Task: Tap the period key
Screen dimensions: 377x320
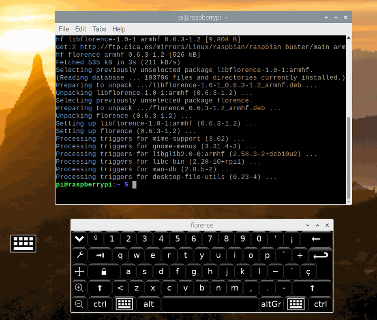Action: (267, 288)
